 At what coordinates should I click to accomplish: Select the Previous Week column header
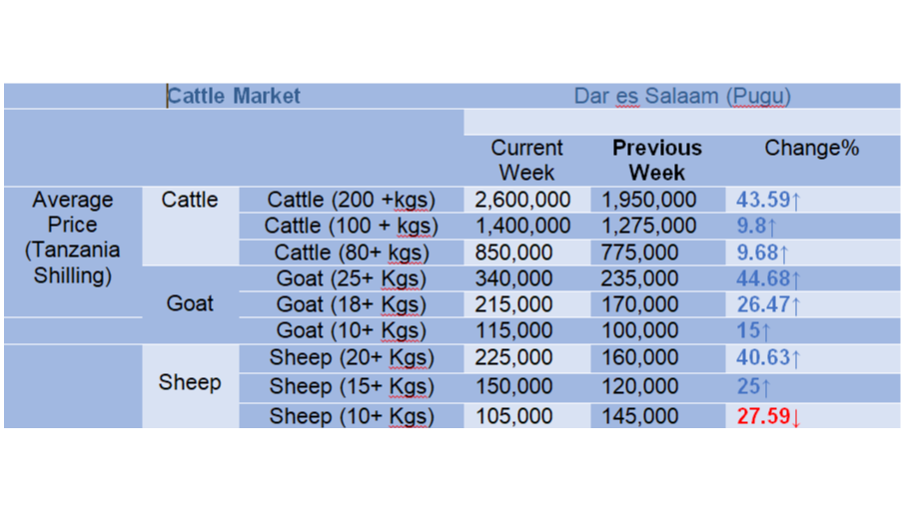657,160
